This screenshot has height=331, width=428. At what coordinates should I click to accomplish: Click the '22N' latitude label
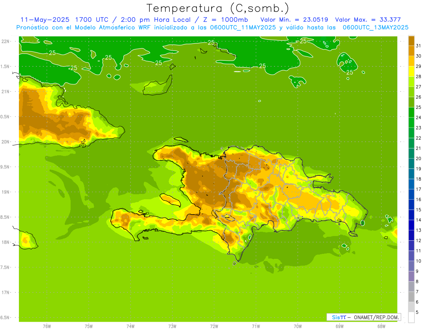6,41
